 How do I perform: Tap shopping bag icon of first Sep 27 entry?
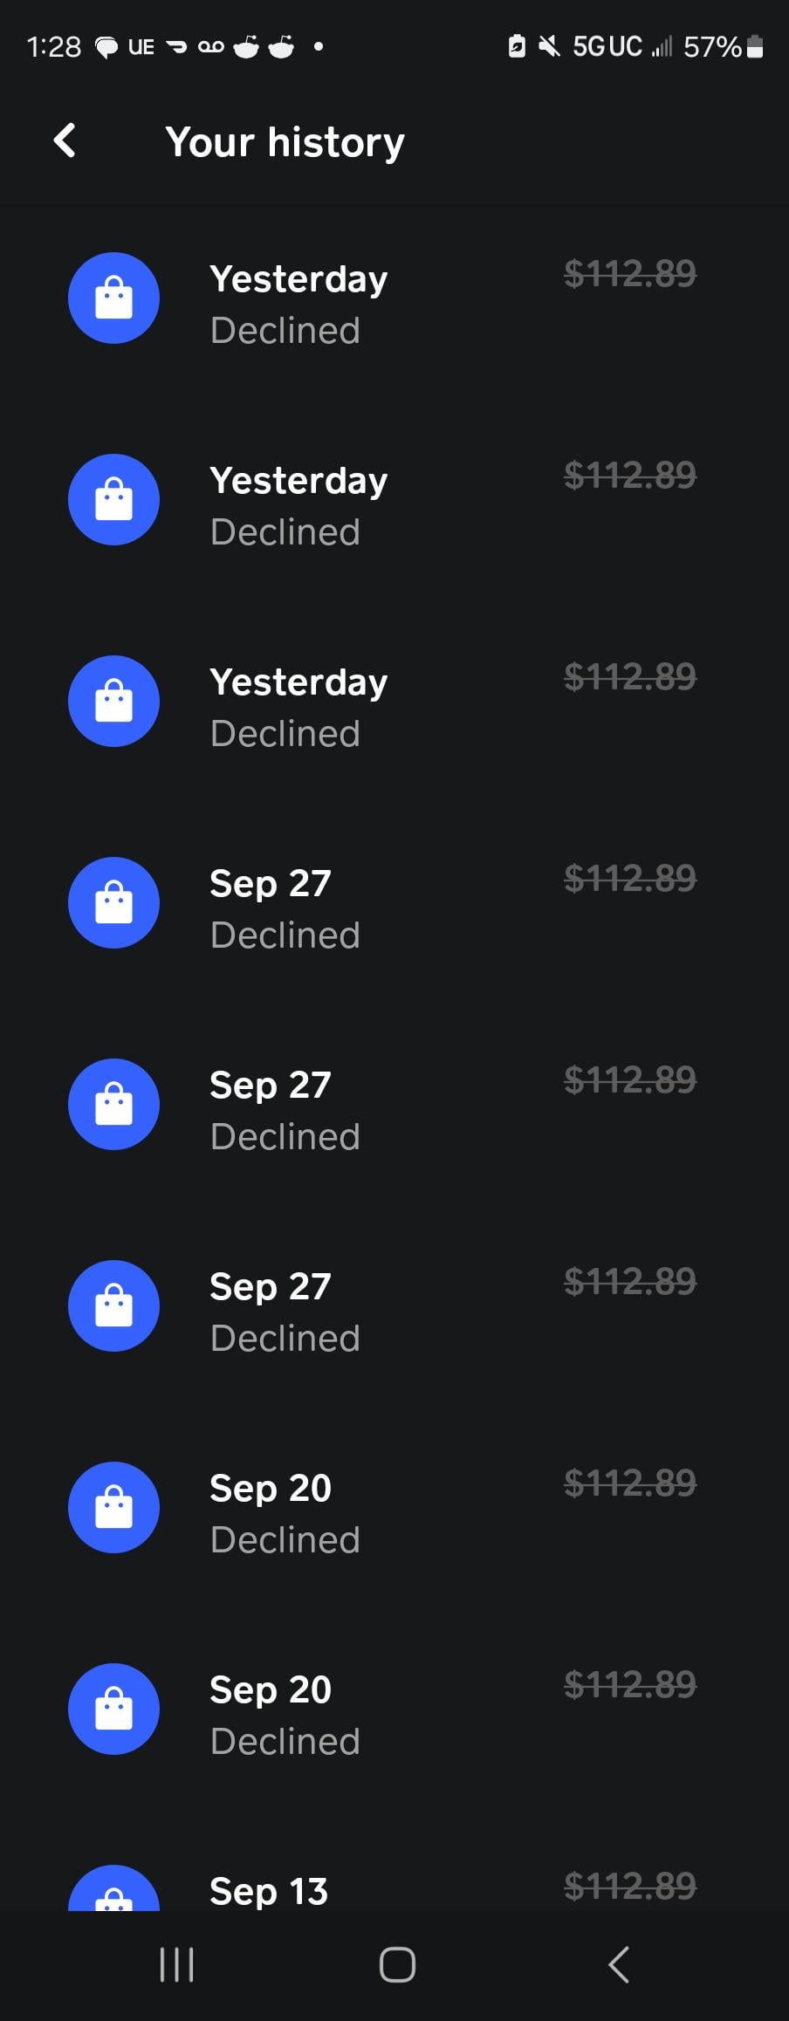113,903
